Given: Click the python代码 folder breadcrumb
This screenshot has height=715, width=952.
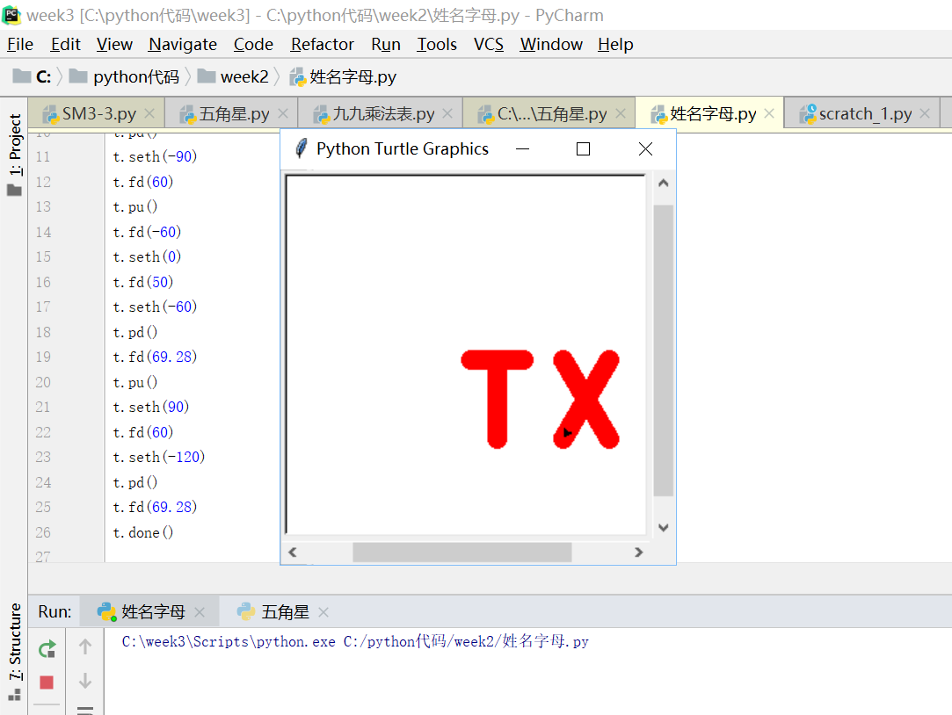Looking at the screenshot, I should click(x=125, y=77).
